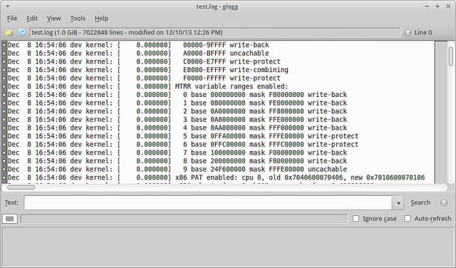
Task: Click the Search button
Action: [x=420, y=202]
